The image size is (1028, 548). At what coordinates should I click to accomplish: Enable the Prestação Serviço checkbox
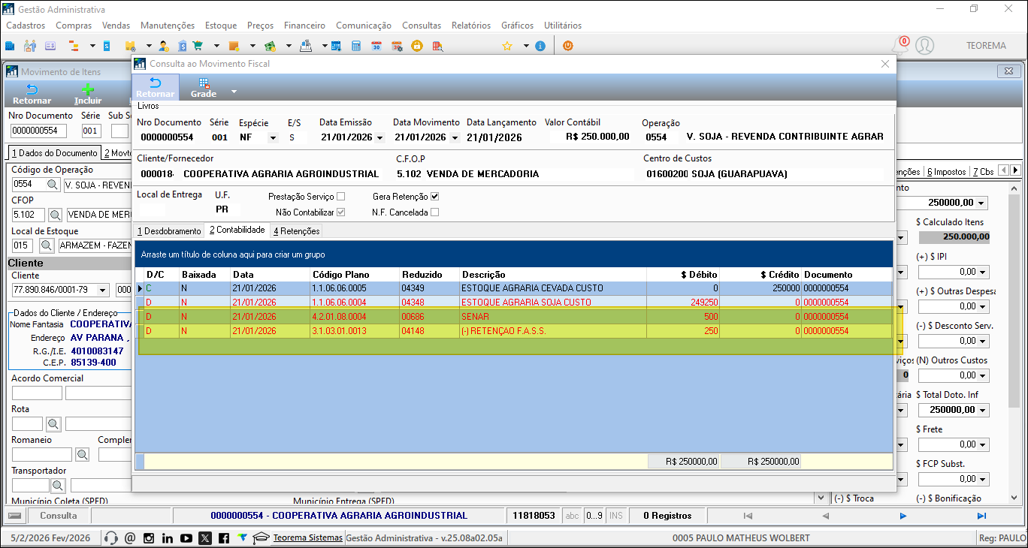340,196
